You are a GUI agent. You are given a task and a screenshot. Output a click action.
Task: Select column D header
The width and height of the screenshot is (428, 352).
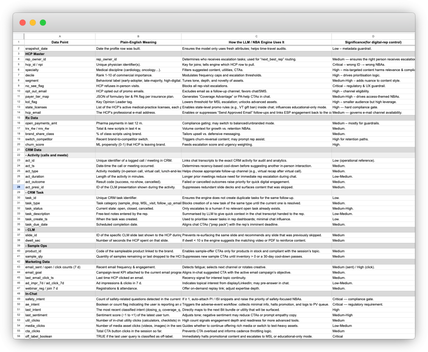click(x=373, y=36)
